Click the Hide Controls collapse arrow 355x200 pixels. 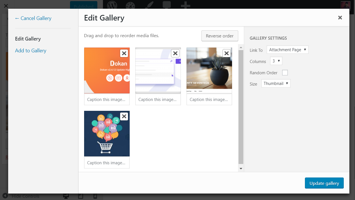point(5,196)
